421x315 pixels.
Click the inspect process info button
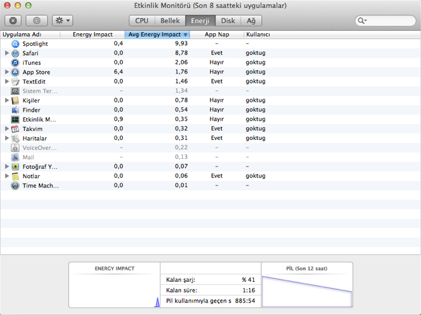coord(36,21)
